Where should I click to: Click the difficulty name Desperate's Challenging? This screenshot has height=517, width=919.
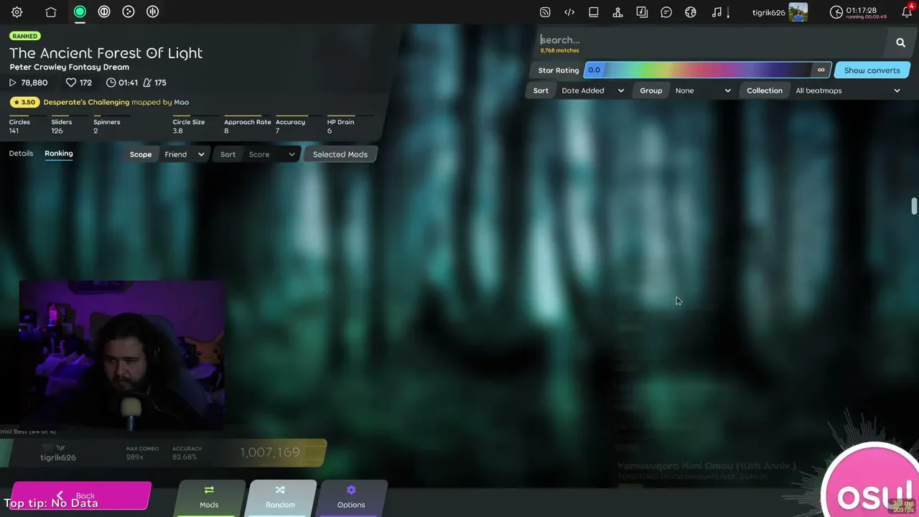(86, 102)
